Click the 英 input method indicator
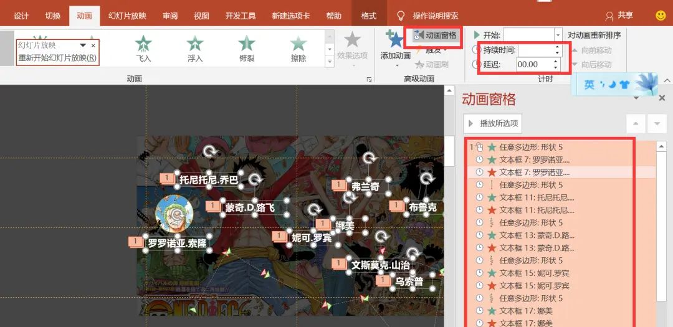Viewport: 673px width, 327px height. (x=589, y=85)
